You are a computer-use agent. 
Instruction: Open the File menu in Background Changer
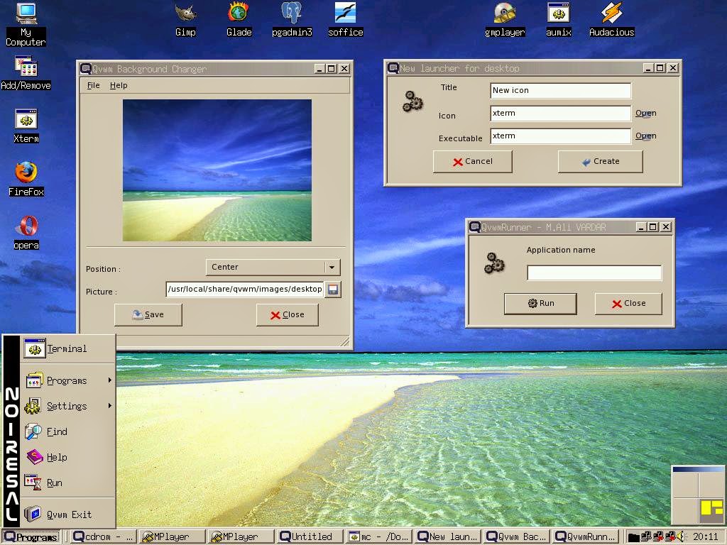(93, 85)
